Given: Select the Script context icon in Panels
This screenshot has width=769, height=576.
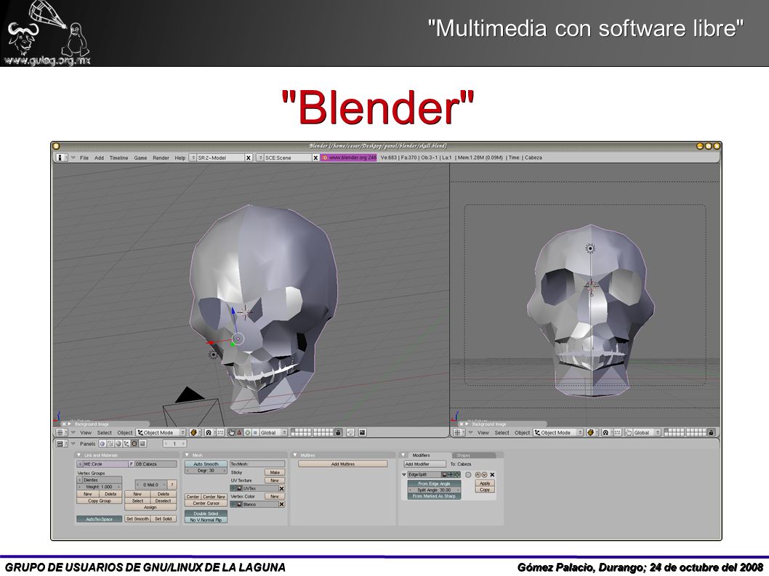Looking at the screenshot, I should click(110, 444).
